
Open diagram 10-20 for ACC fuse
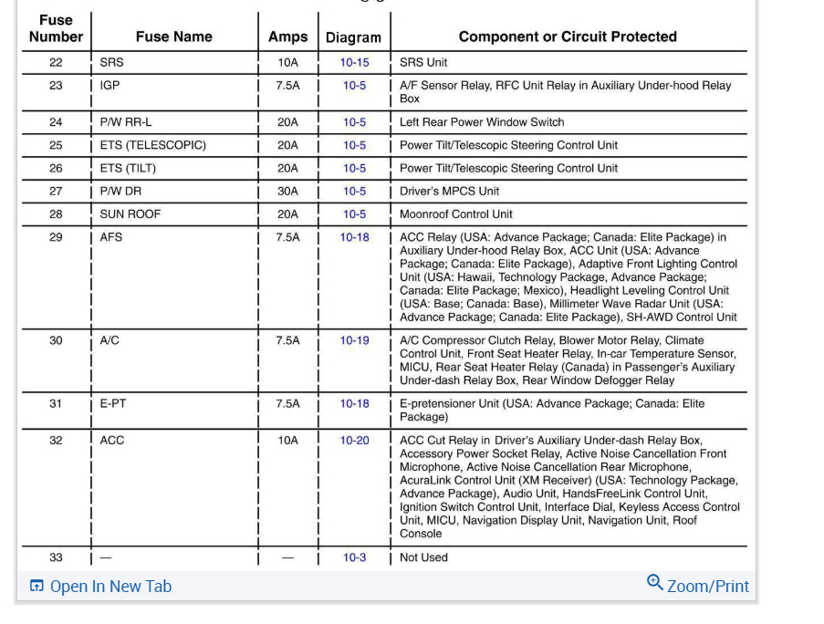coord(354,441)
